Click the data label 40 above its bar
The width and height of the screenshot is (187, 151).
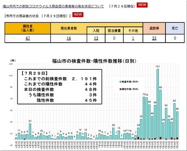pos(152,113)
